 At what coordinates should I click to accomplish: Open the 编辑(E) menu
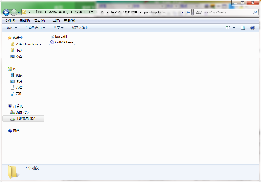coord(25,21)
